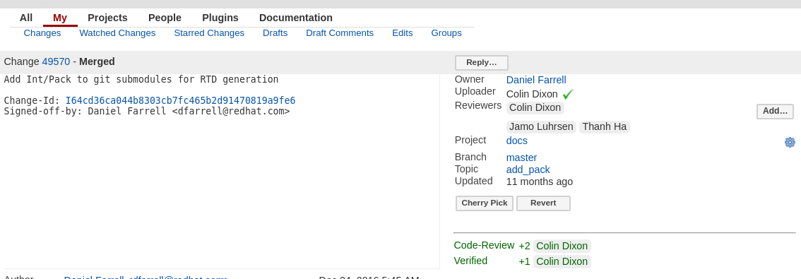Select the My top menu
801x279 pixels.
[x=60, y=18]
